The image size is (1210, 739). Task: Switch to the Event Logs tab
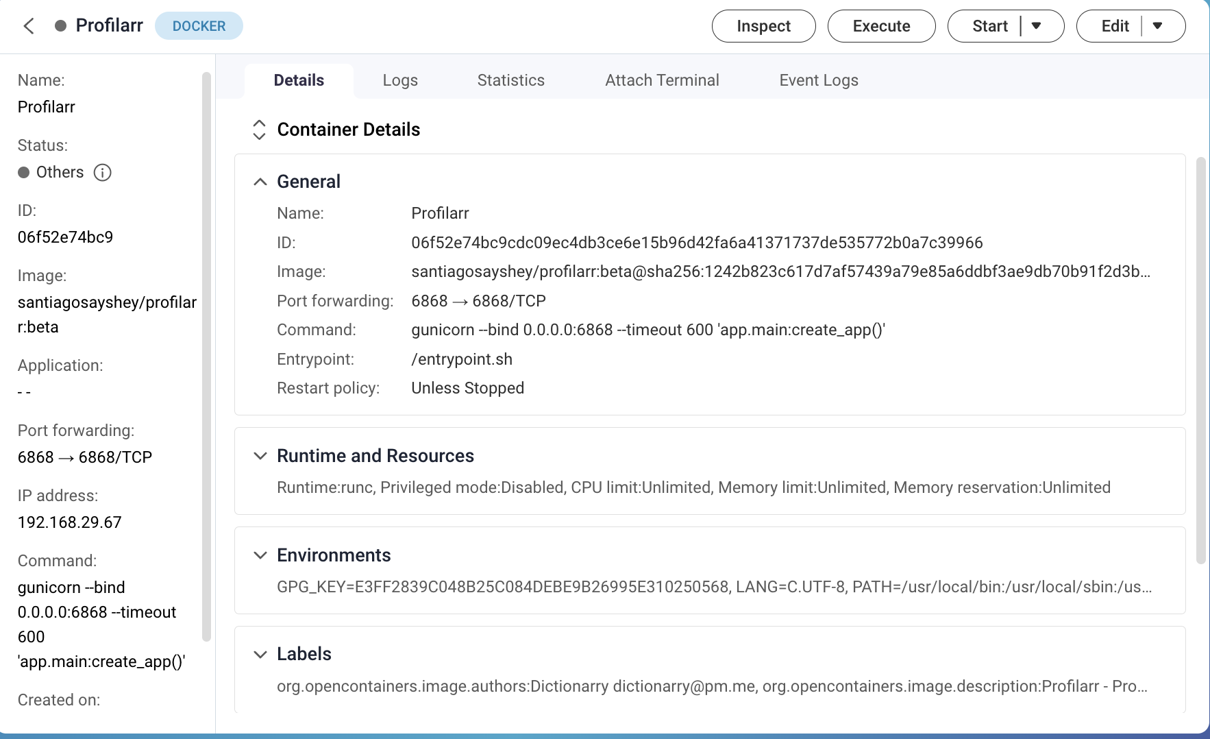pos(818,80)
